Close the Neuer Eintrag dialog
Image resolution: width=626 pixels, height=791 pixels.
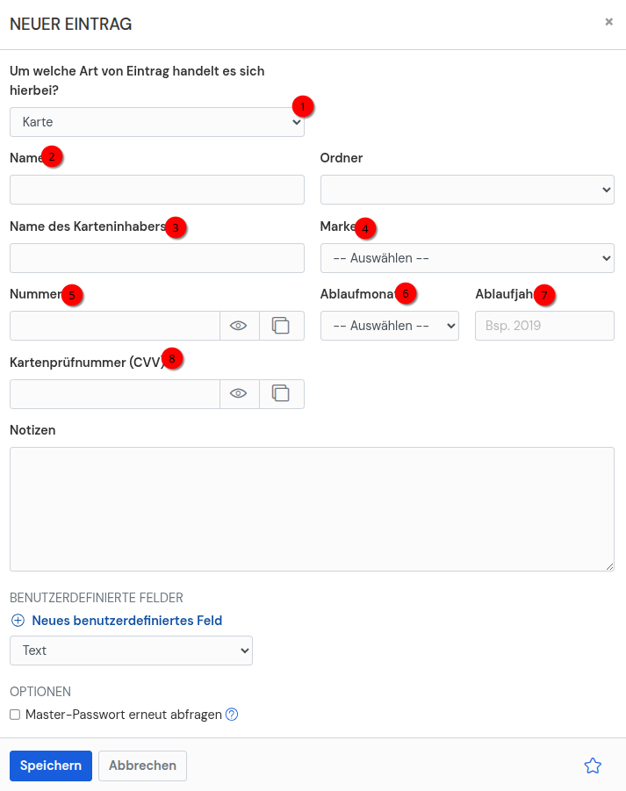point(608,22)
